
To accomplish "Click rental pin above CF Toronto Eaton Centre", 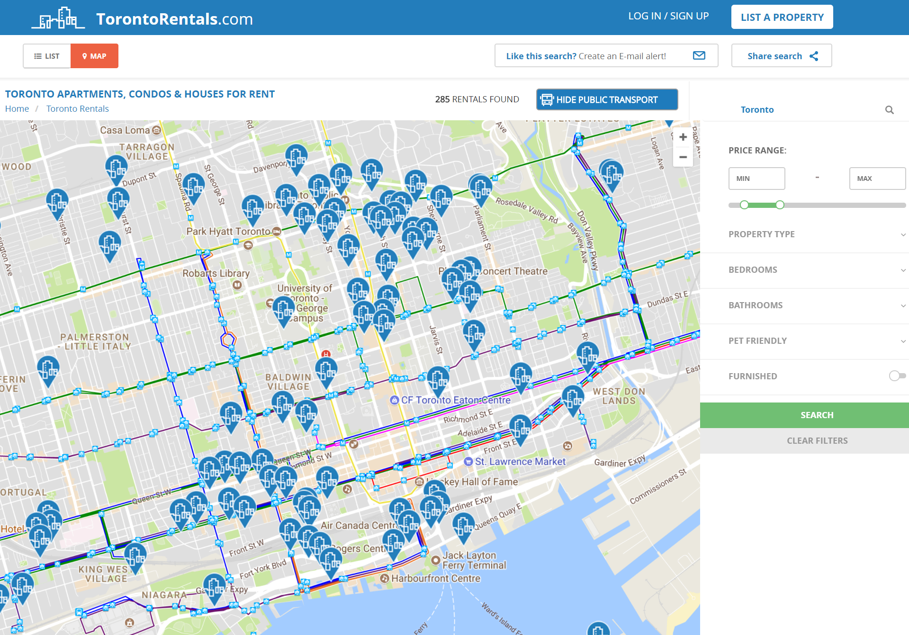I will 438,381.
